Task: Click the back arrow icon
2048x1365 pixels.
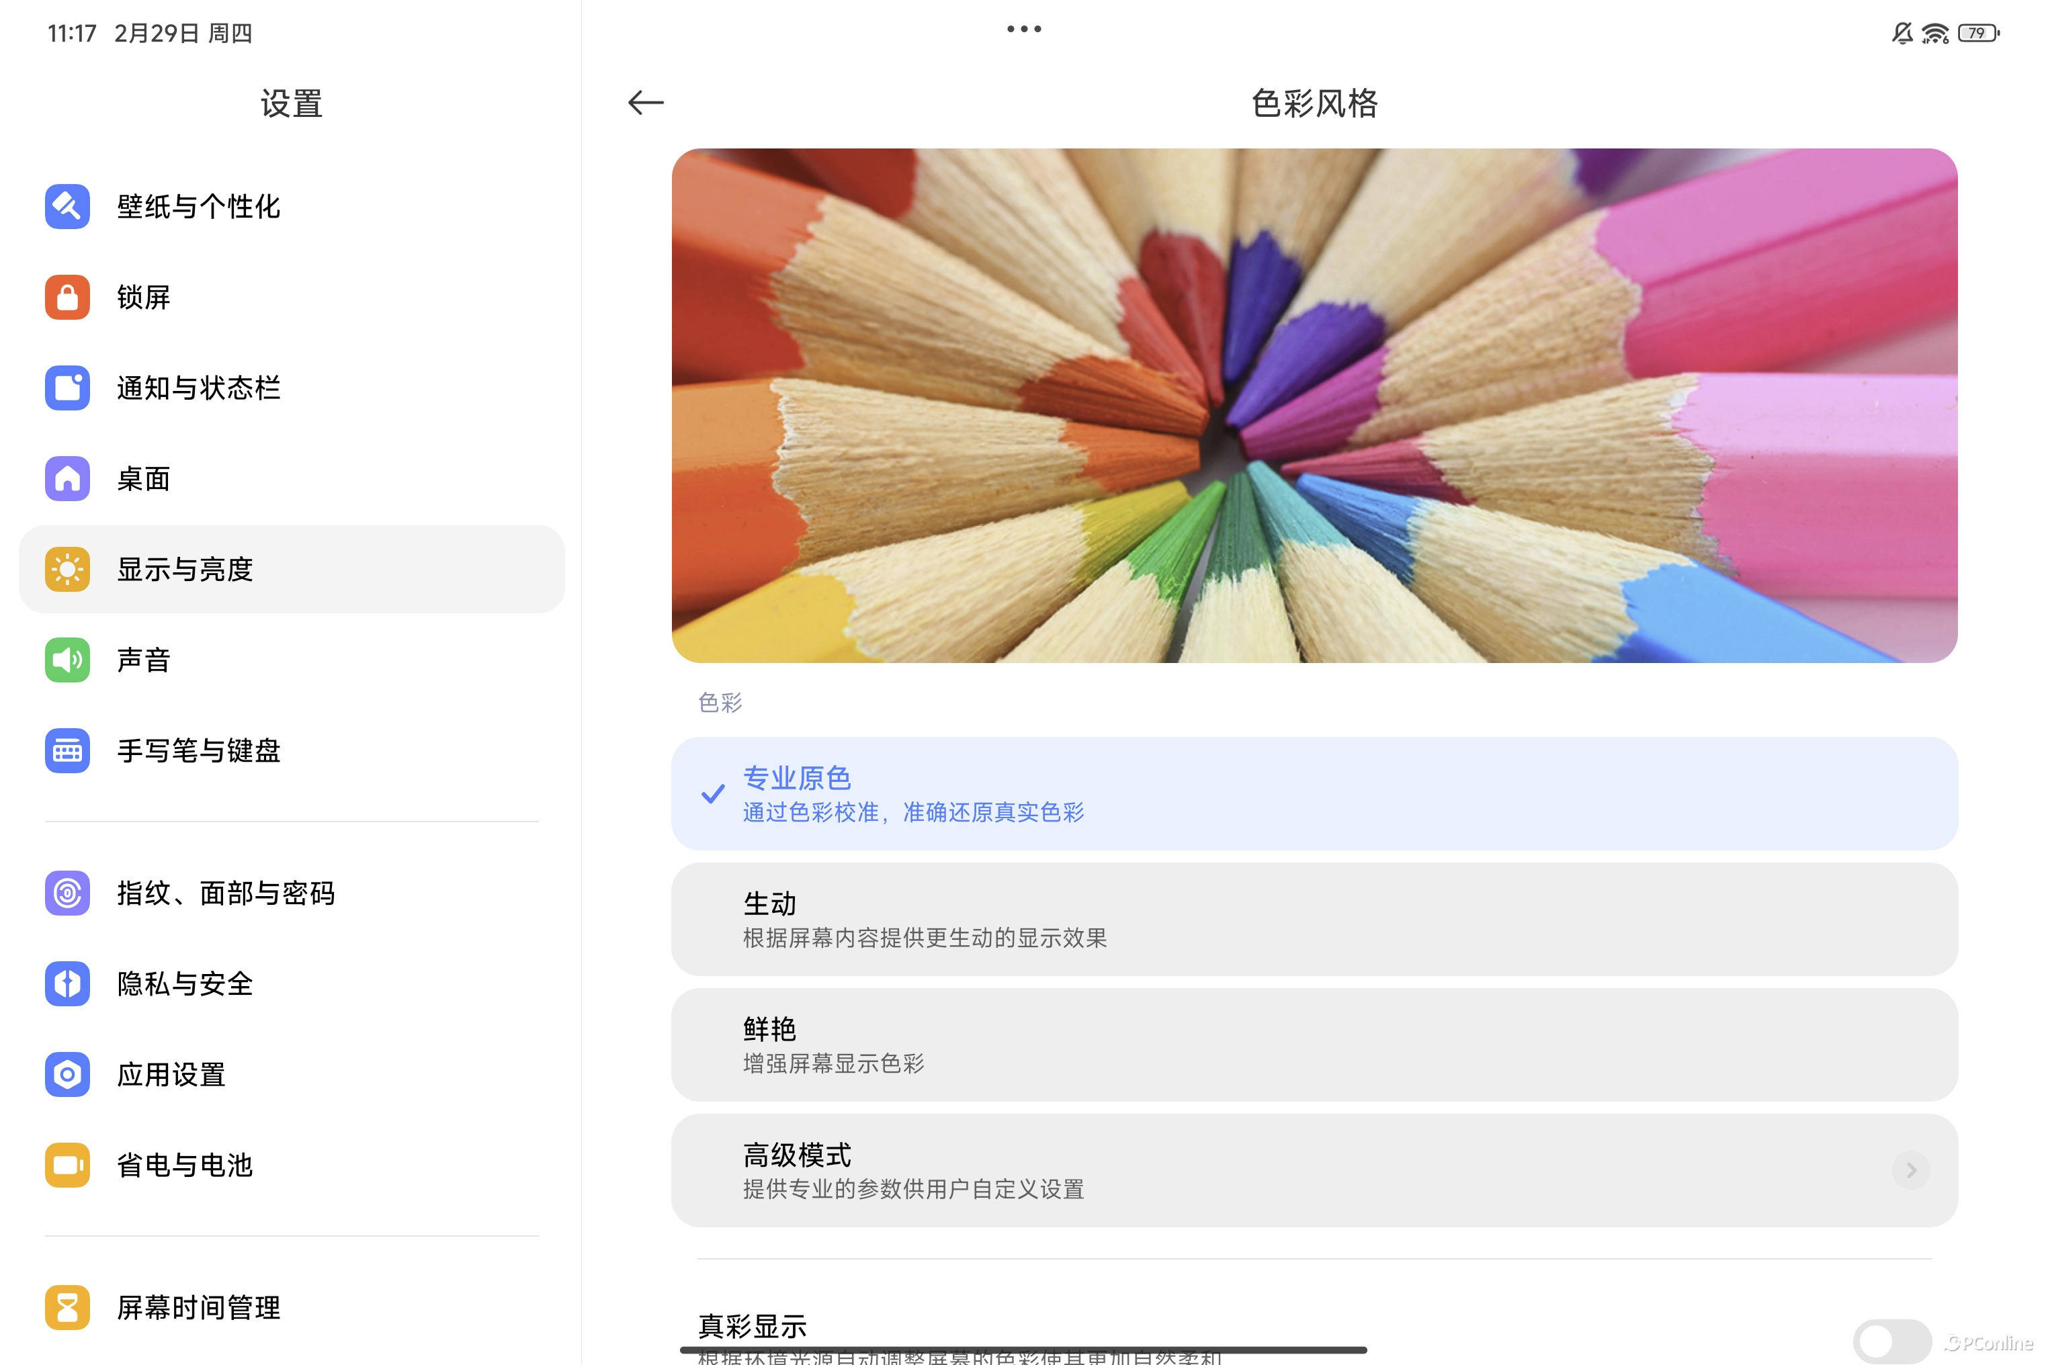Action: coord(645,103)
